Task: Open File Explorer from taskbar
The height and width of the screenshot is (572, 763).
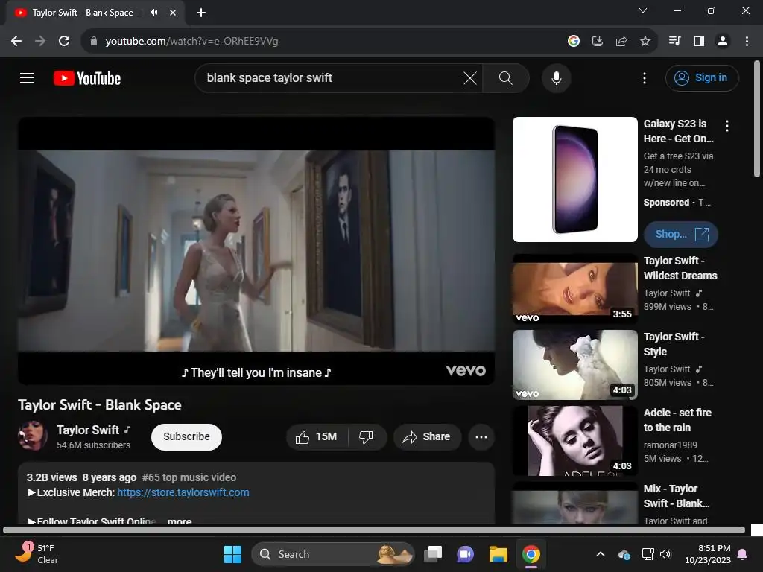Action: (498, 554)
